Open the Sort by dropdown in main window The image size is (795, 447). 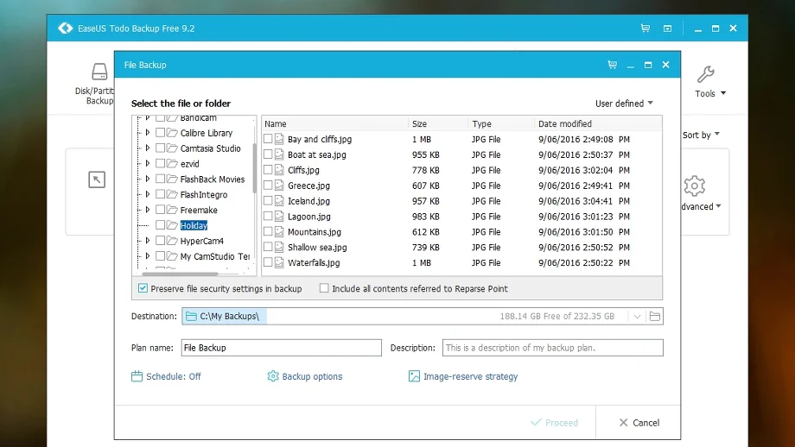click(701, 135)
